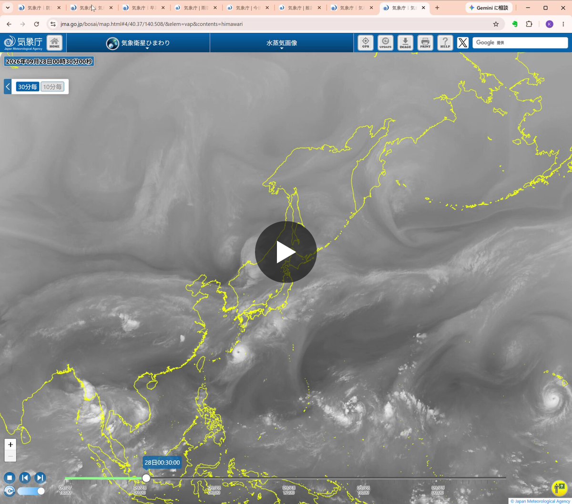Step to the next frame
Viewport: 572px width, 504px height.
pyautogui.click(x=41, y=478)
